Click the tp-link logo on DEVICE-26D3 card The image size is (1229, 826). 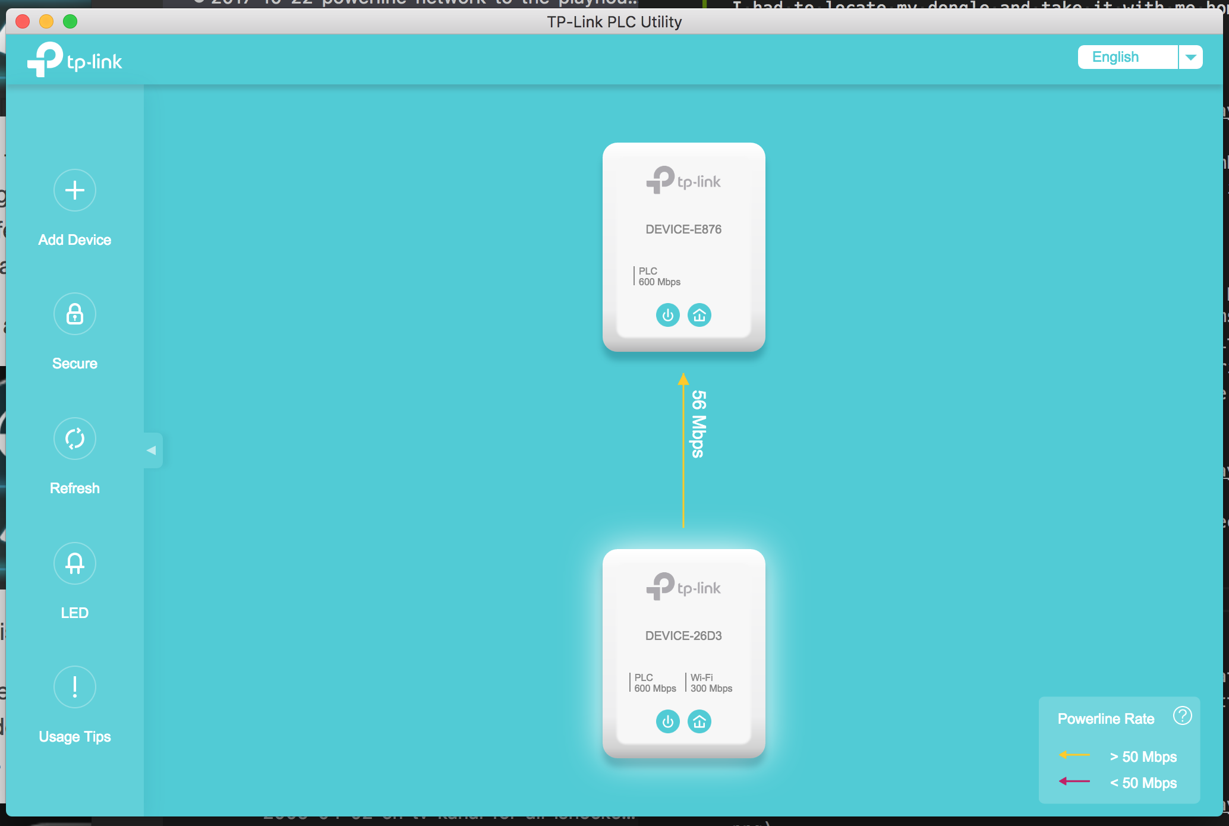[683, 587]
